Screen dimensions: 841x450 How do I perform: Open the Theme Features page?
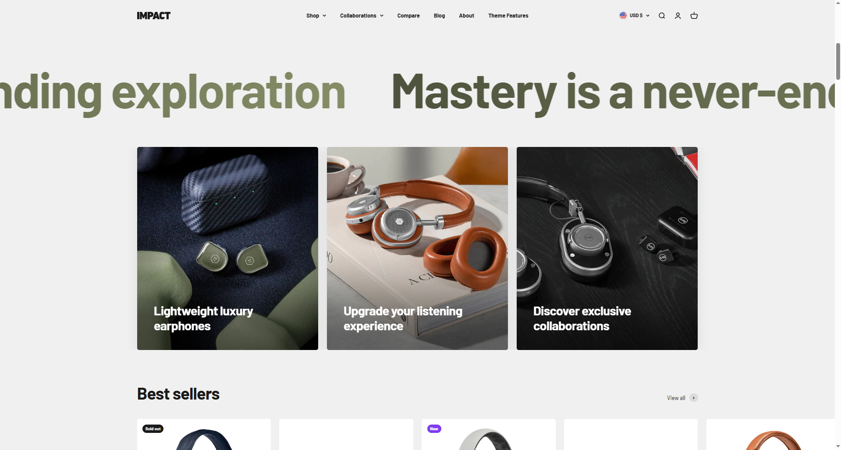[508, 16]
